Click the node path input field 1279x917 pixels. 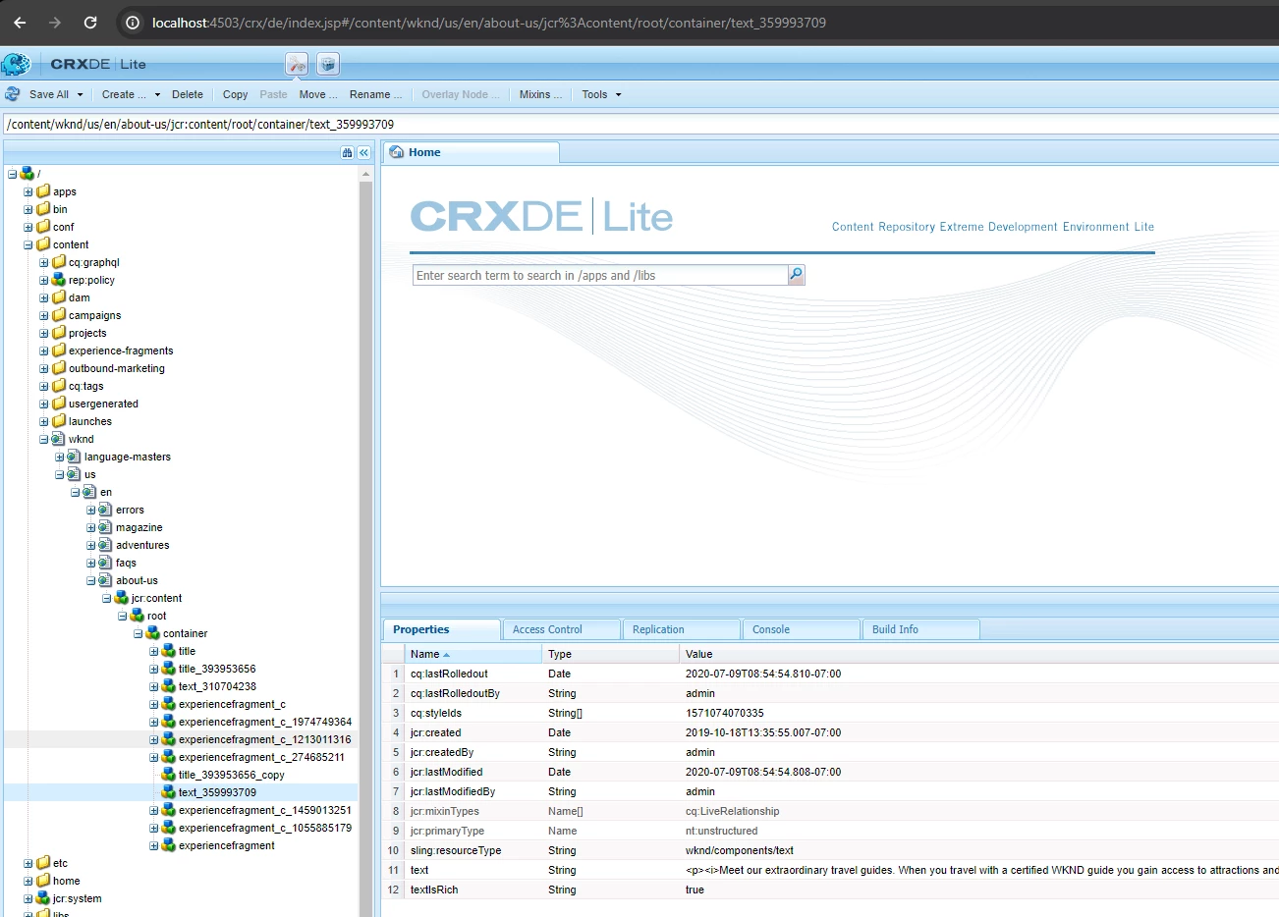[x=639, y=125]
